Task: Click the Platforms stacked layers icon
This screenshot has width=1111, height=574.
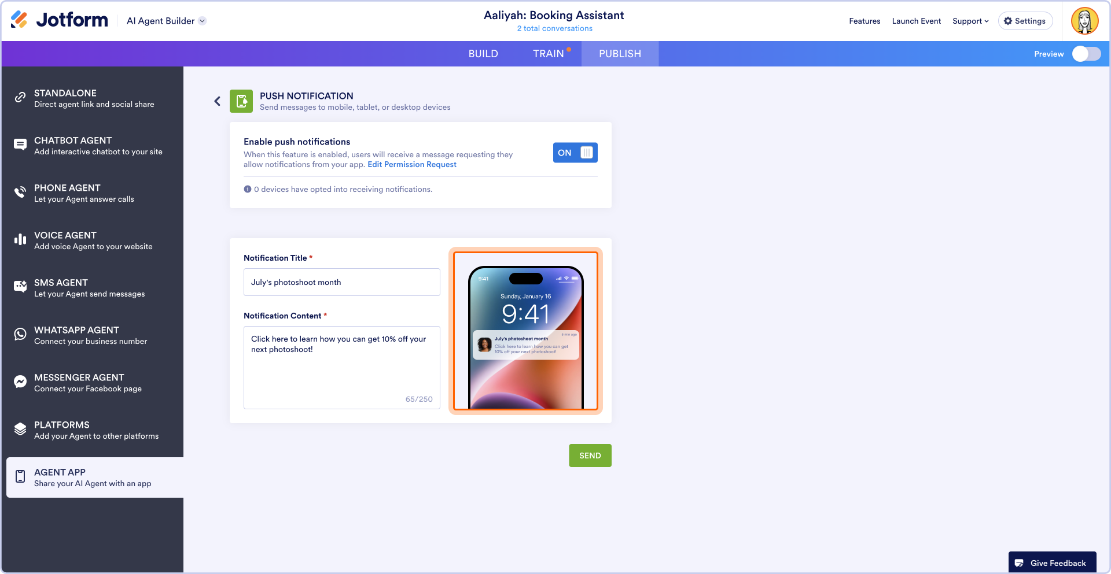Action: pyautogui.click(x=20, y=429)
